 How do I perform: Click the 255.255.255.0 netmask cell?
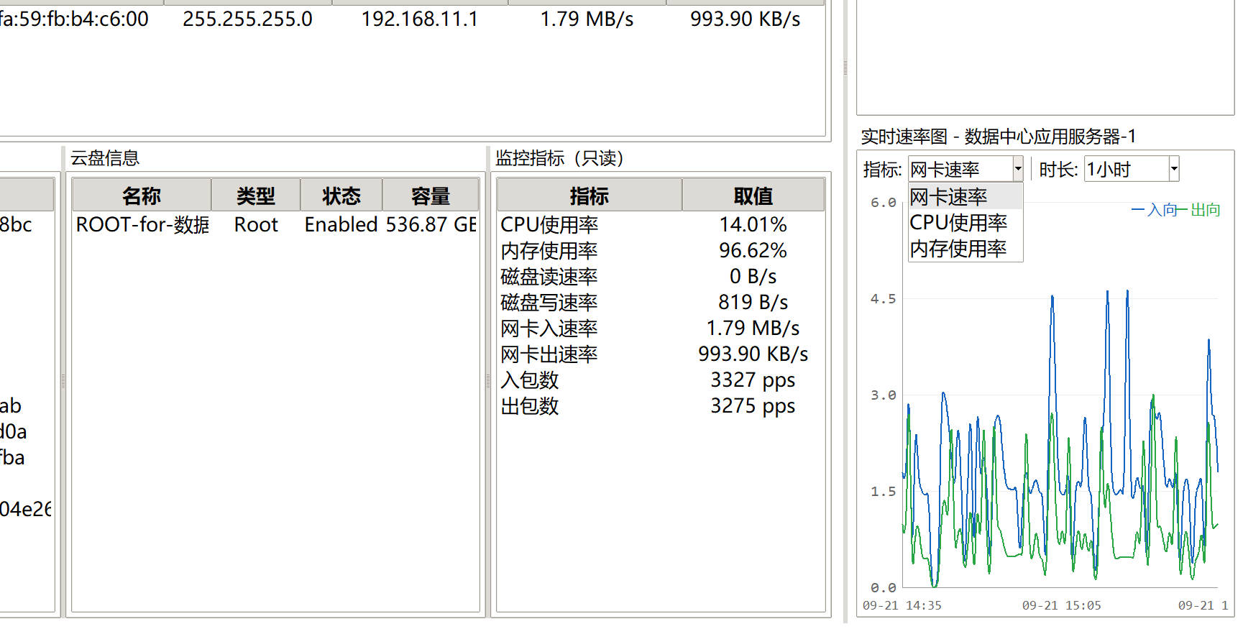[x=247, y=19]
